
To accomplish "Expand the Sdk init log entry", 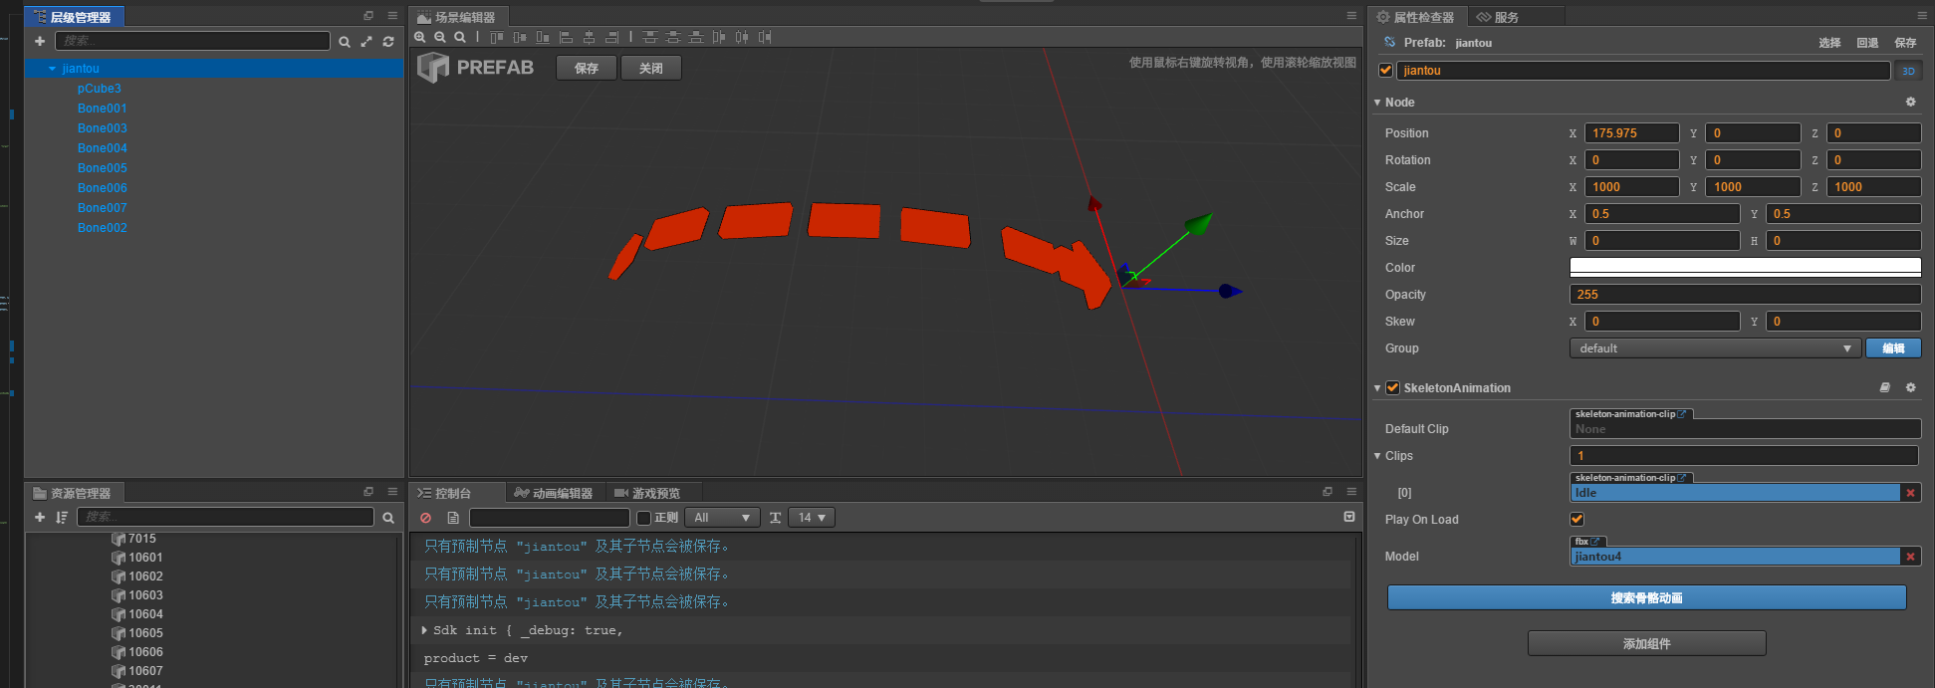I will [425, 630].
